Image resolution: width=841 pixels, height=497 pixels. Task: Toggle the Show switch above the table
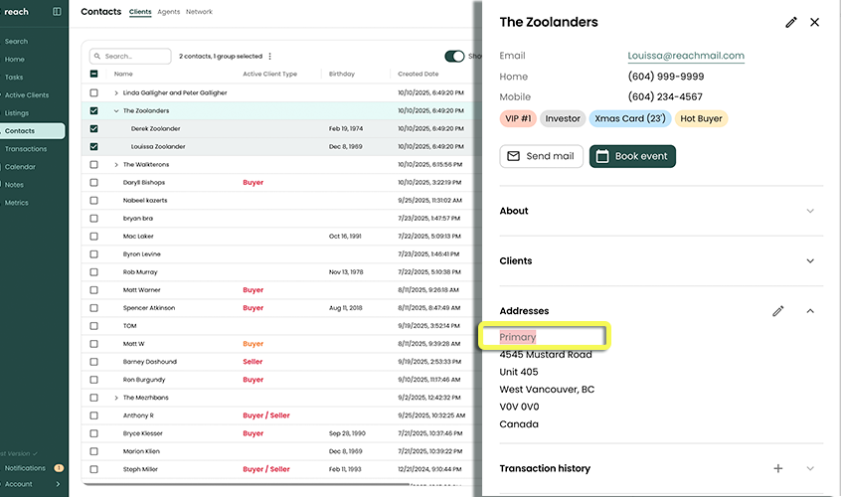click(454, 57)
